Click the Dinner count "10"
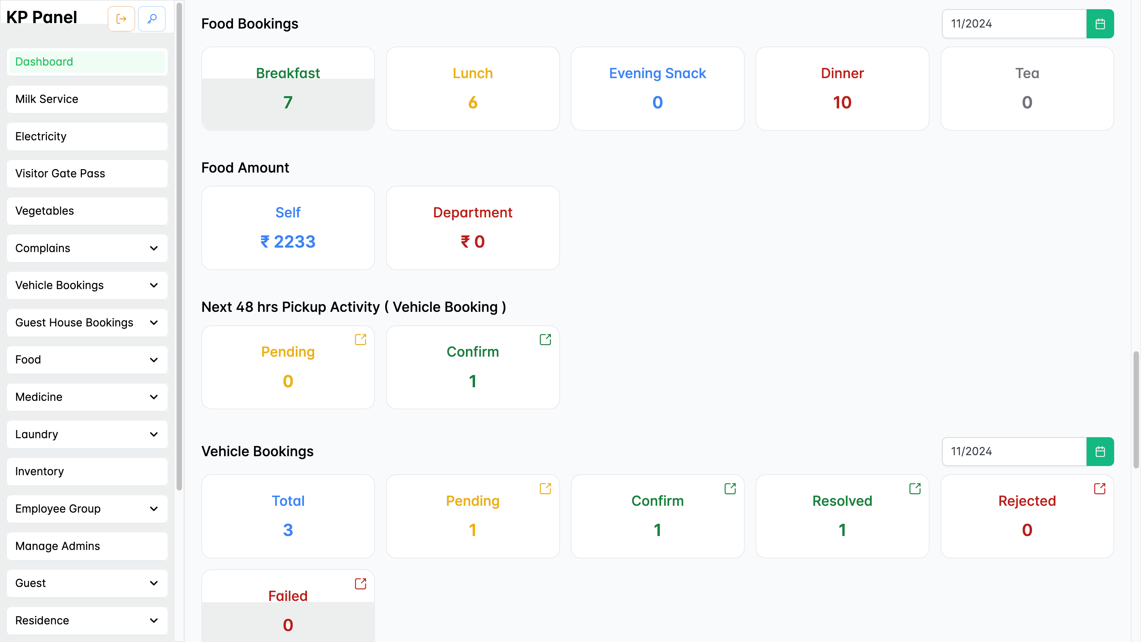1141x642 pixels. pos(842,102)
